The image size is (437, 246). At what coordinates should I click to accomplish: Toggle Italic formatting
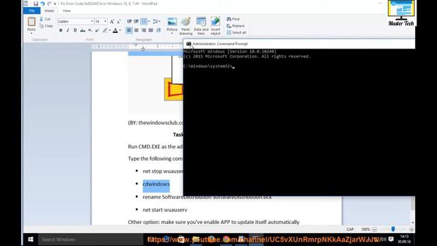pyautogui.click(x=68, y=30)
